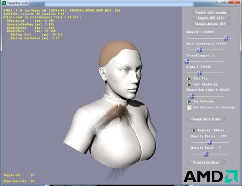Uncheck Self Shadowing option
Screen dimensions: 242x186
[189, 85]
